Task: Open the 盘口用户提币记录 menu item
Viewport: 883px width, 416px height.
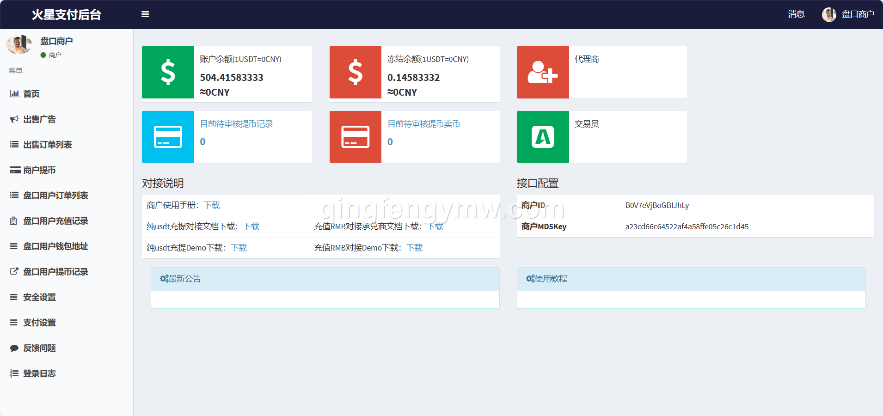Action: tap(67, 272)
